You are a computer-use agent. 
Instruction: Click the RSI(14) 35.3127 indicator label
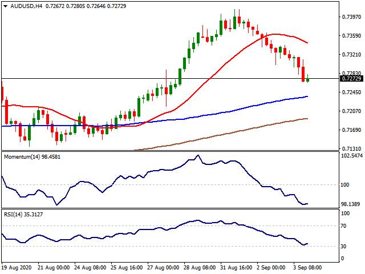[23, 215]
